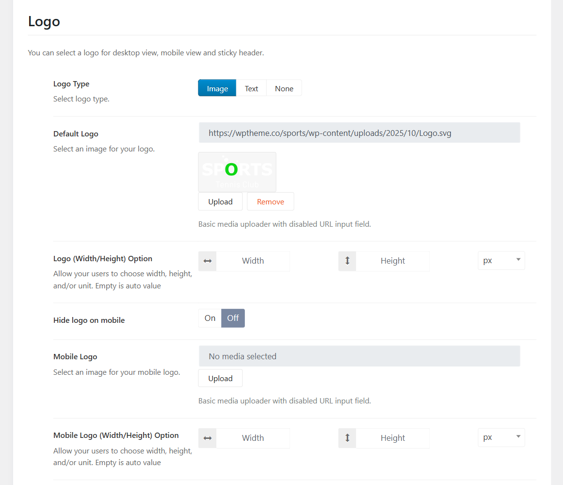Focus the Logo Width input field
The height and width of the screenshot is (485, 563).
(253, 261)
